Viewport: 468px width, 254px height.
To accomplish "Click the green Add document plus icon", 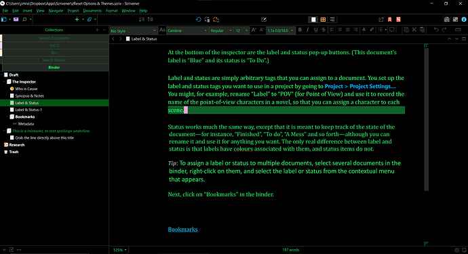I will (x=77, y=20).
